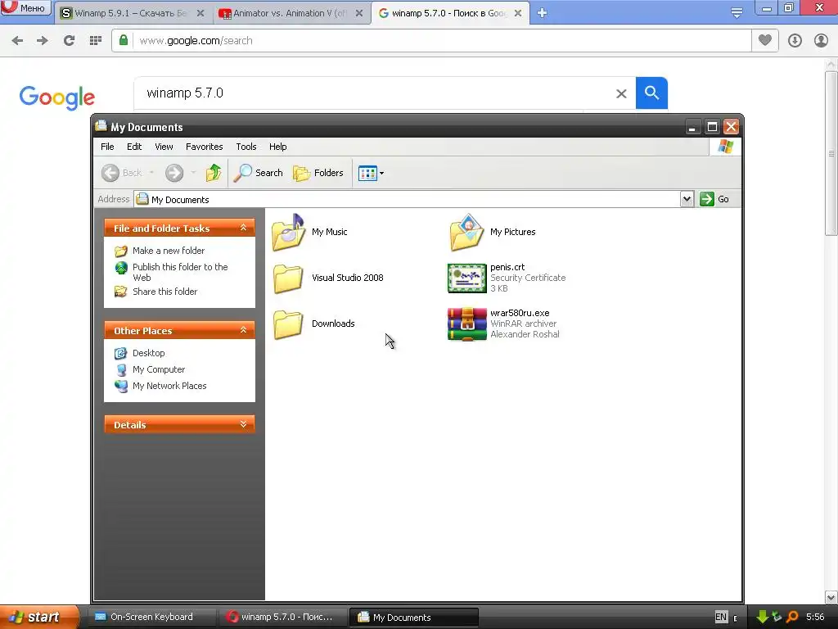
Task: Open the browser downloads icon
Action: coord(795,41)
